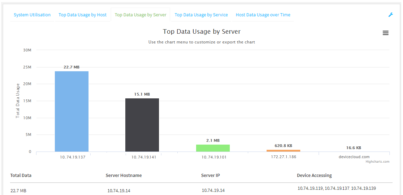Open Host Data Usage over Time tab
Image resolution: width=403 pixels, height=195 pixels.
point(263,15)
